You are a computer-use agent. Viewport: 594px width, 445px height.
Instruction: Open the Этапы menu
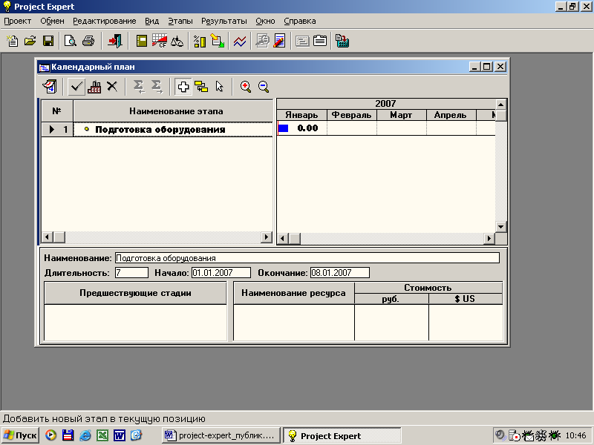(x=180, y=22)
